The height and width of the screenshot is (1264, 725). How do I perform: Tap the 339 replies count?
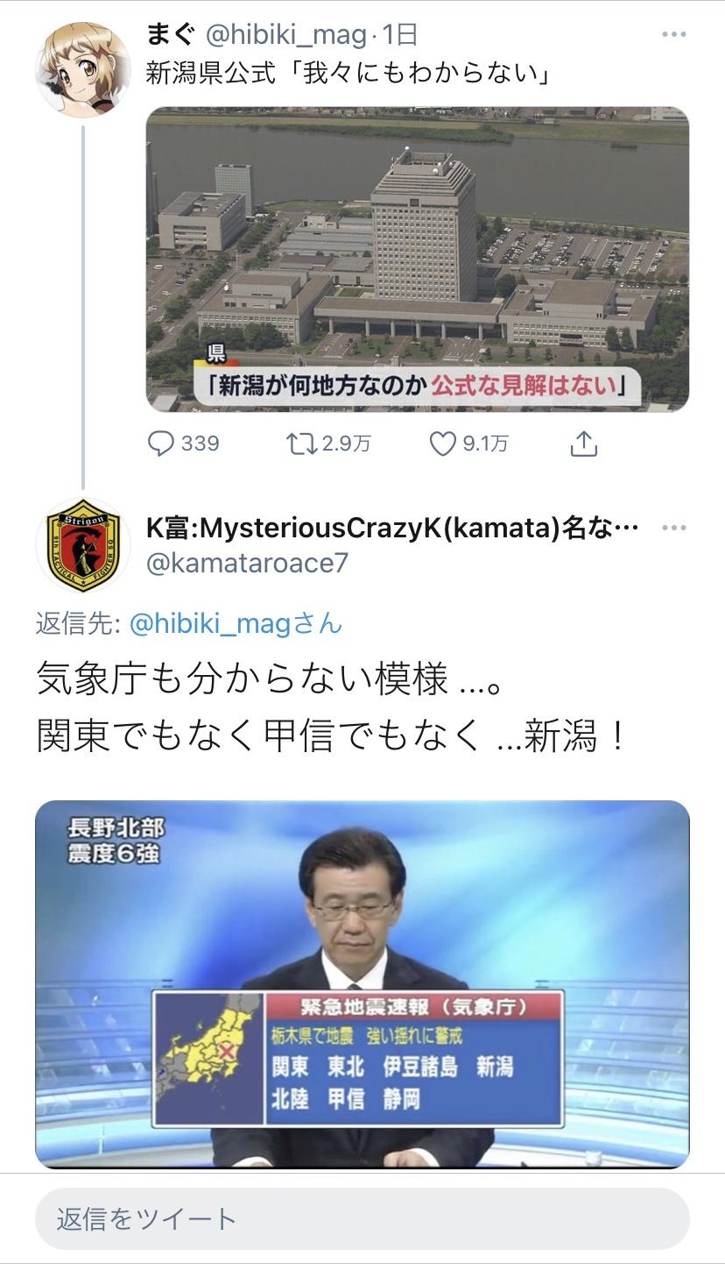point(201,444)
